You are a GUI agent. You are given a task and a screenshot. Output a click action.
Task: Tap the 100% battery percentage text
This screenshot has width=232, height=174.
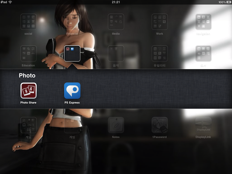(222, 2)
